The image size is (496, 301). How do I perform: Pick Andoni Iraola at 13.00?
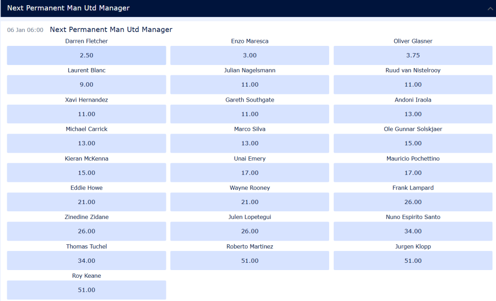coord(413,114)
